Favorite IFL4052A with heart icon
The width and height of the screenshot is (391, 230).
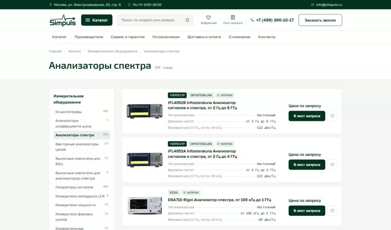click(332, 165)
